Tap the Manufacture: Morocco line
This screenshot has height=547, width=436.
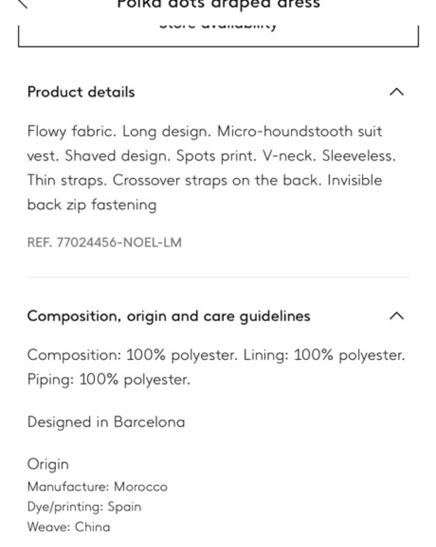click(x=98, y=487)
